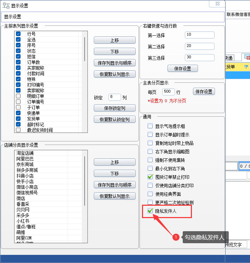
Task: Select 微店 in shop category list
Action: [21, 198]
